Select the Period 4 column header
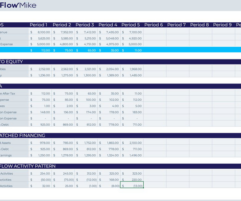 click(108, 25)
